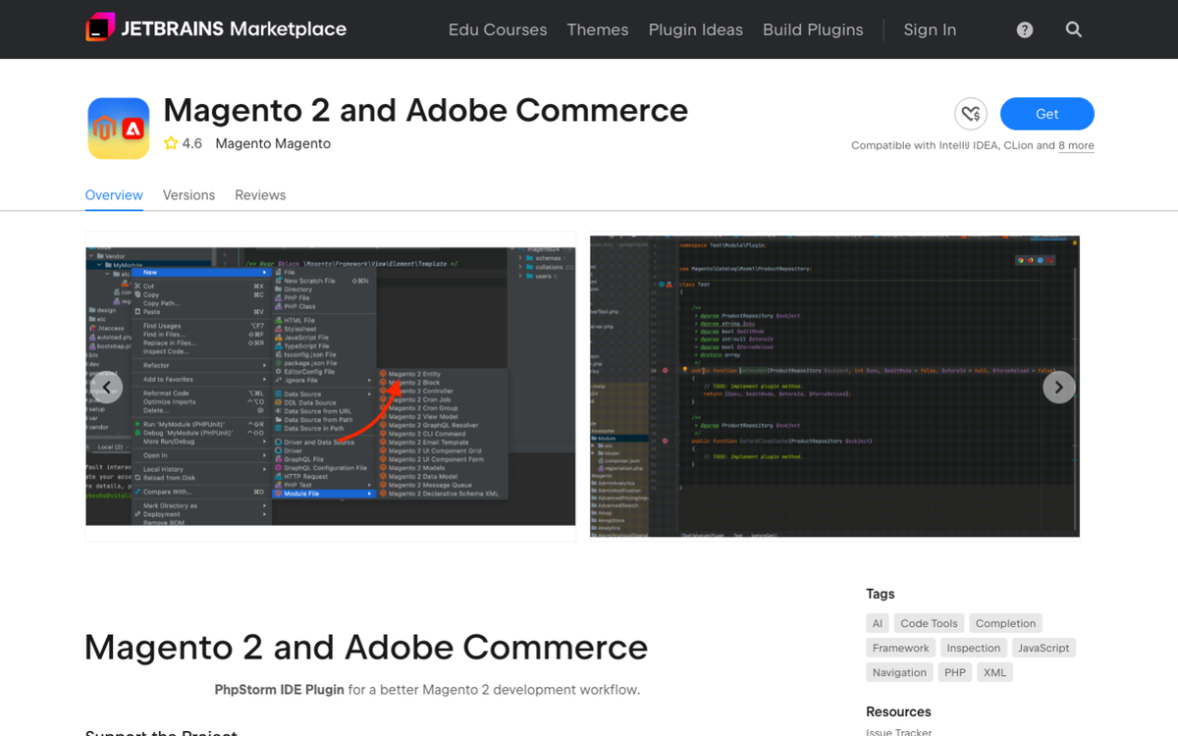1178x736 pixels.
Task: Select the PHP tag
Action: tap(955, 672)
